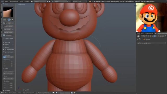Open the Кисть menu in viewport header
The height and width of the screenshot is (94, 167).
(x=19, y=93)
